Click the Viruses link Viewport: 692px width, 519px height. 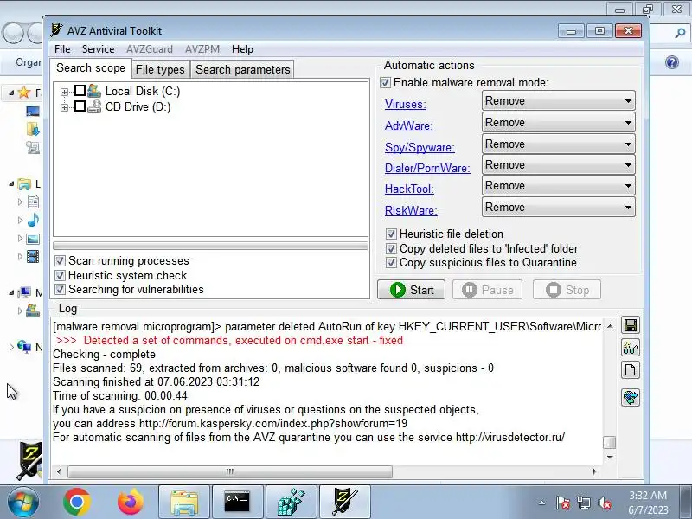coord(405,104)
